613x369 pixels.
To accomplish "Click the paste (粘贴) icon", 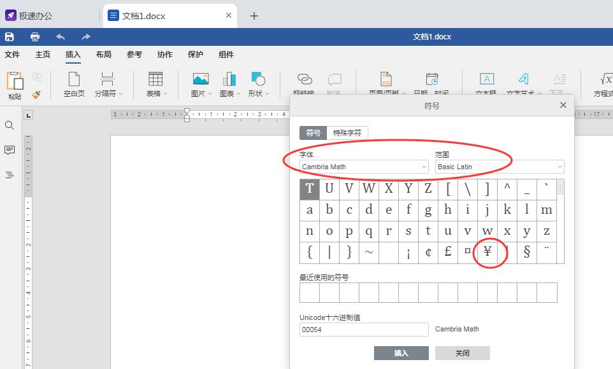I will tap(15, 84).
